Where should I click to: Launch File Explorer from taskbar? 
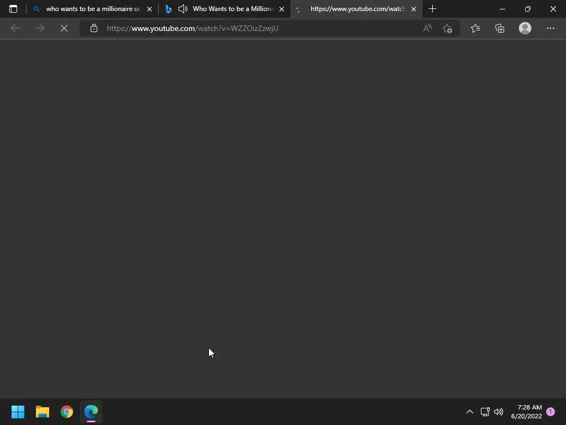[43, 412]
